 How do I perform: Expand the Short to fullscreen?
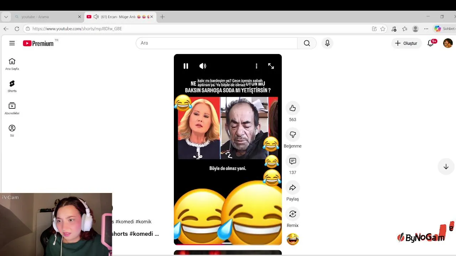point(271,66)
